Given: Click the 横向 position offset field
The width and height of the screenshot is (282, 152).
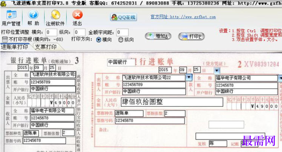Looking at the screenshot, I should 51,32.
